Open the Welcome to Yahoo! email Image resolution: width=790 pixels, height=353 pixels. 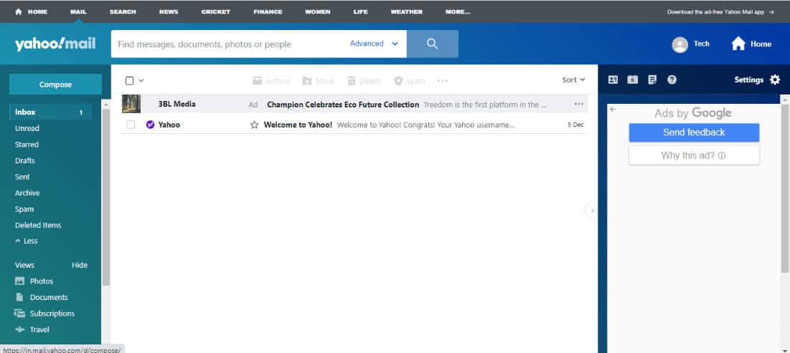pos(298,125)
